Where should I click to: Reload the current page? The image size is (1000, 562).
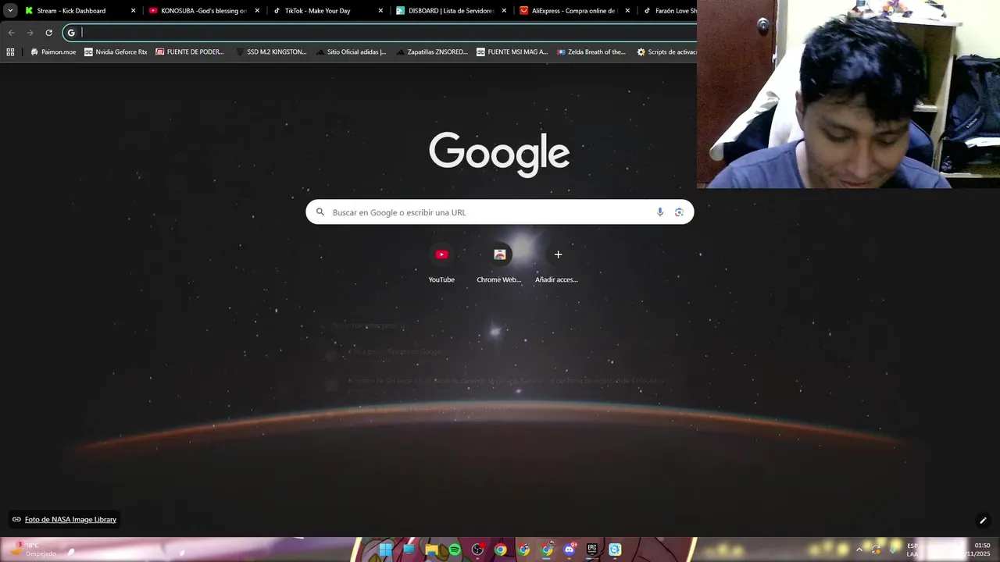point(48,33)
